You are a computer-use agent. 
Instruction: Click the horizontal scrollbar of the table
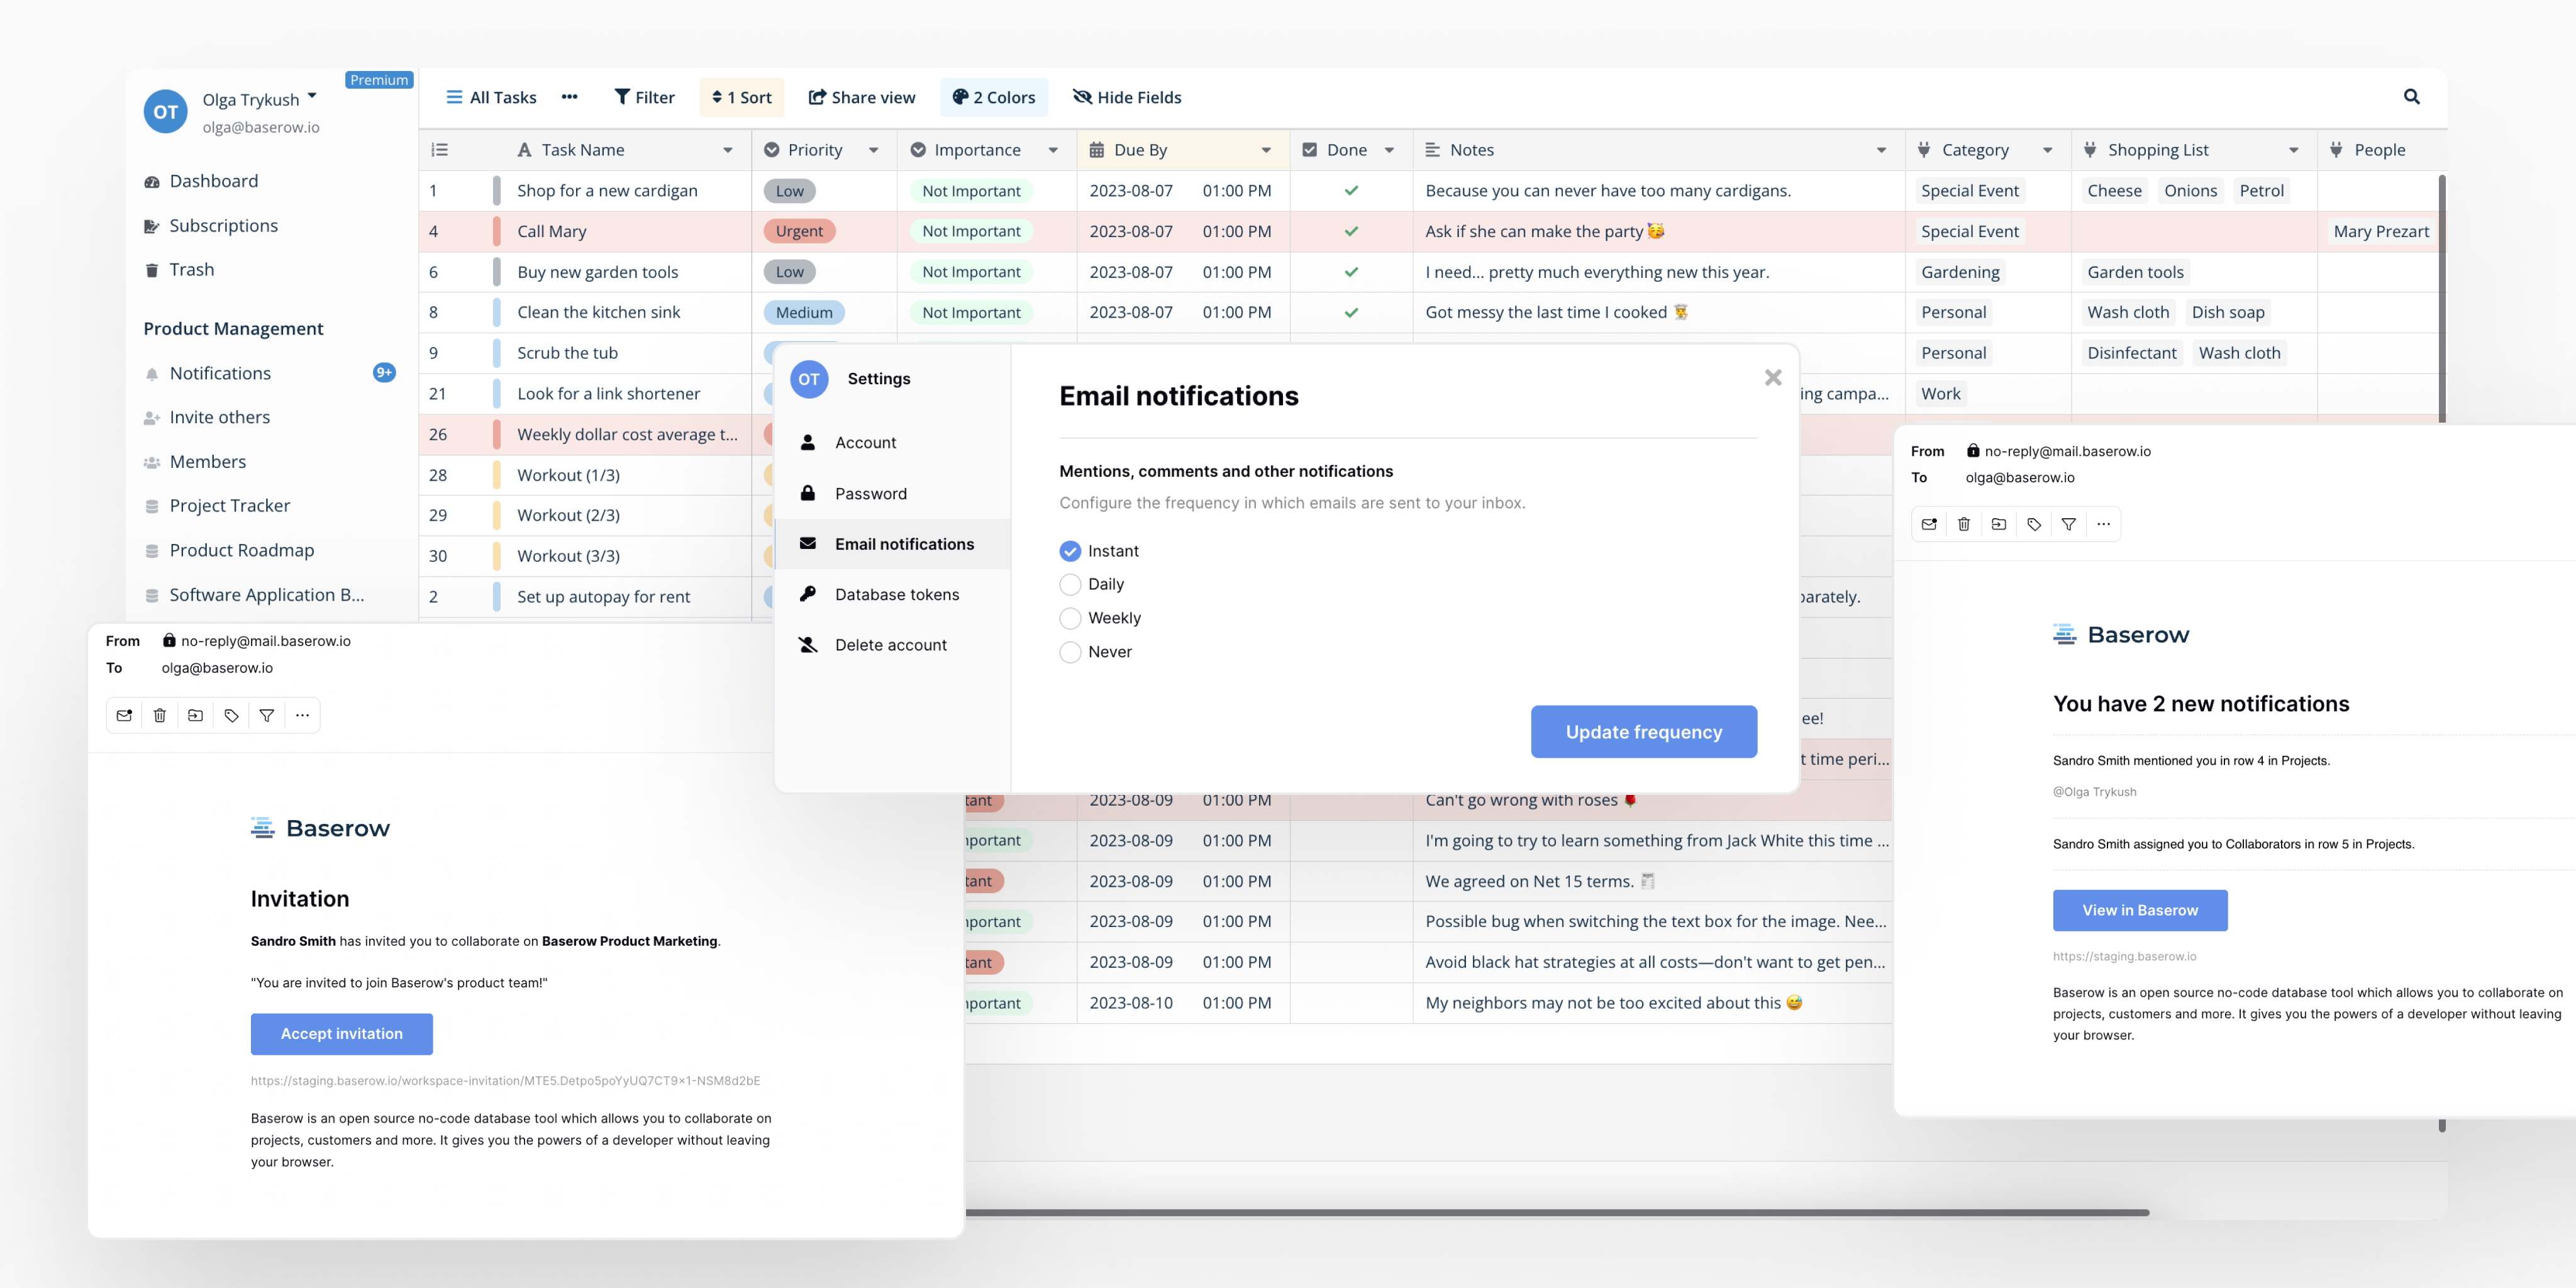[1557, 1213]
